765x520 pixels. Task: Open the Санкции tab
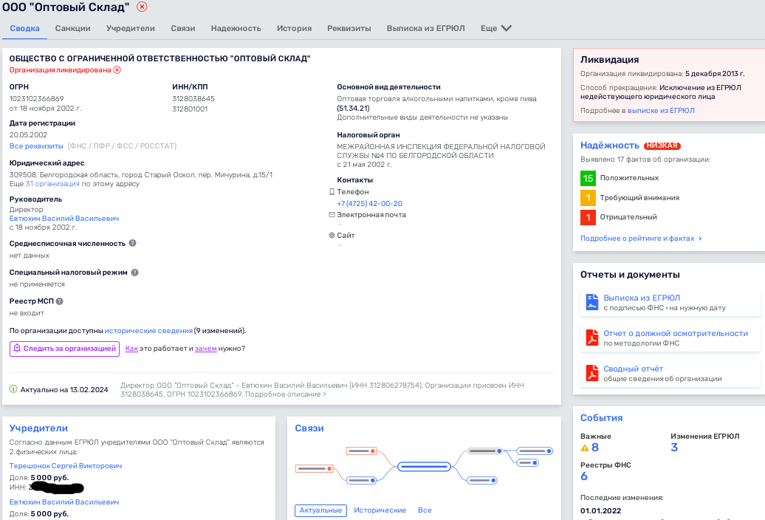[x=72, y=28]
